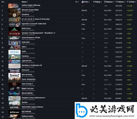
Task: Open Vampire: The Masquerade Bloodlines 2 link
Action: coord(38,33)
